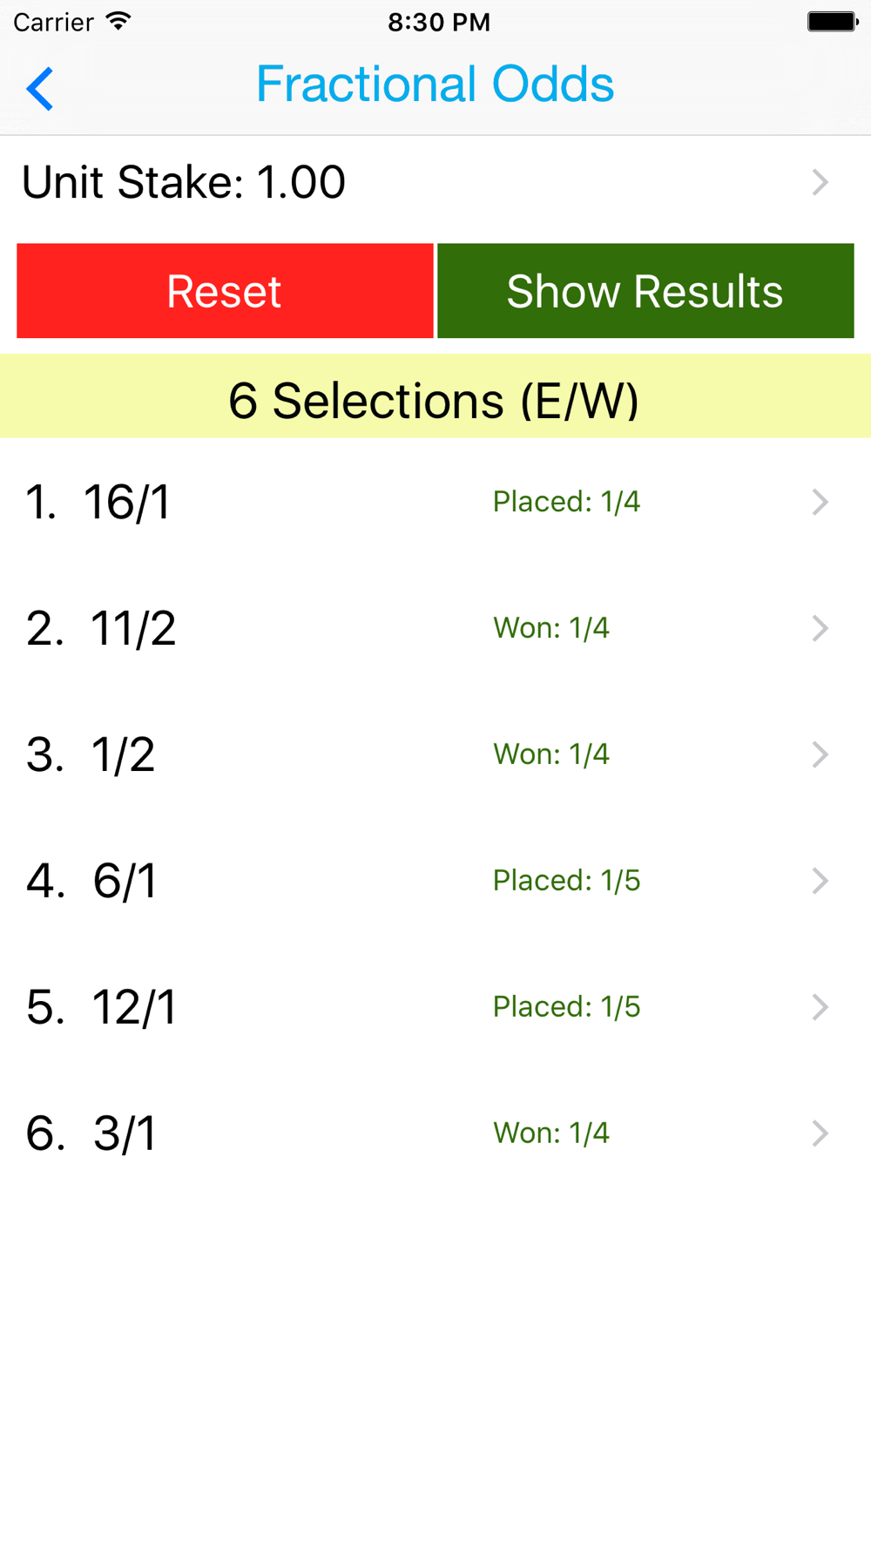Change Placed: 1/5 status for selection 5
Screen dimensions: 871x1549
pyautogui.click(x=566, y=1007)
